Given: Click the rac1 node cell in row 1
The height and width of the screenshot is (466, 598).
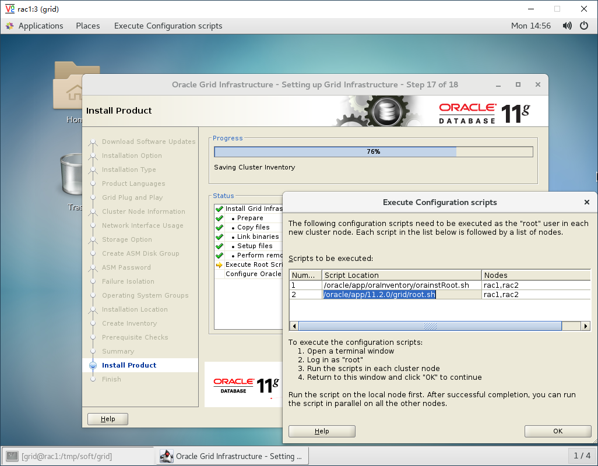Looking at the screenshot, I should [536, 285].
